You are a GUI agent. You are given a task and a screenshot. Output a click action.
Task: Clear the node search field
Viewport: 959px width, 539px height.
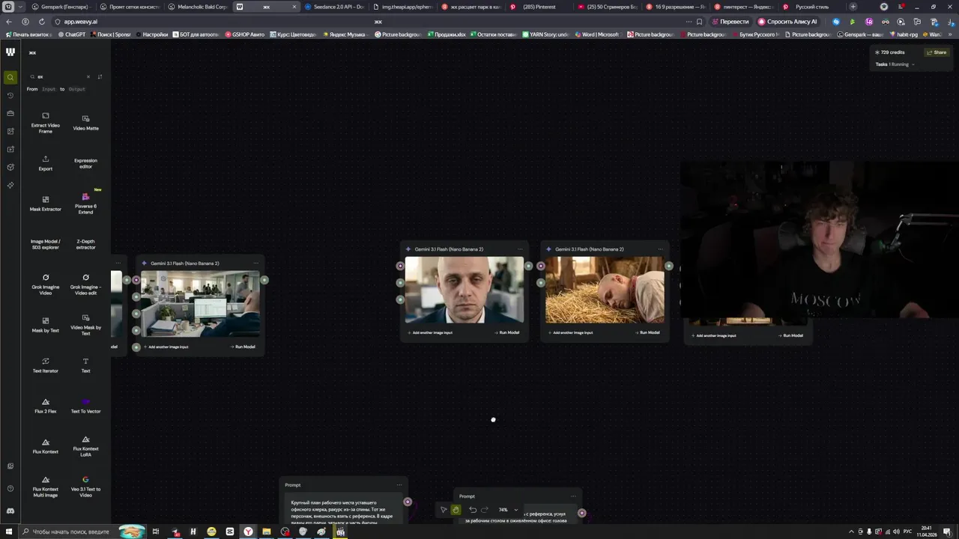tap(88, 76)
